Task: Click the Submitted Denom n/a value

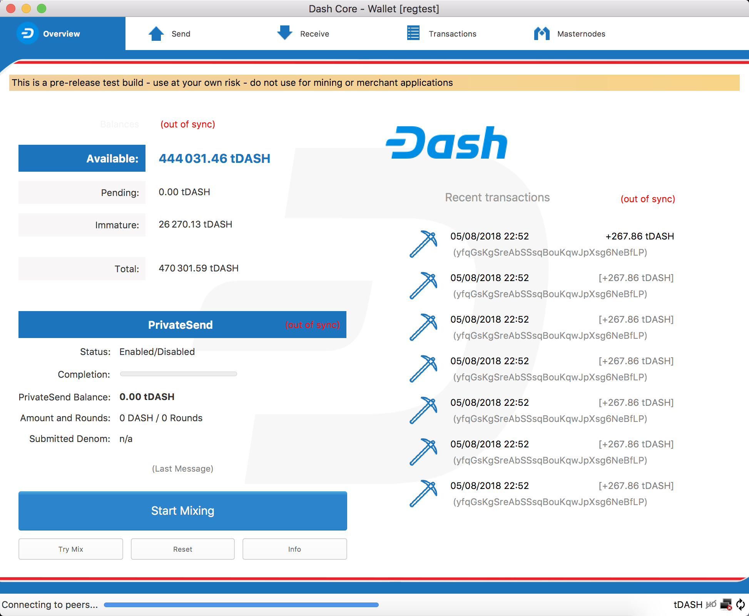Action: [126, 439]
